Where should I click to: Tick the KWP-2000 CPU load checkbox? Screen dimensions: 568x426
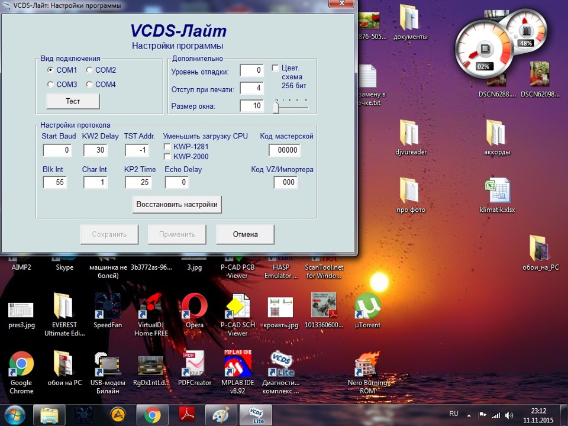pos(167,156)
